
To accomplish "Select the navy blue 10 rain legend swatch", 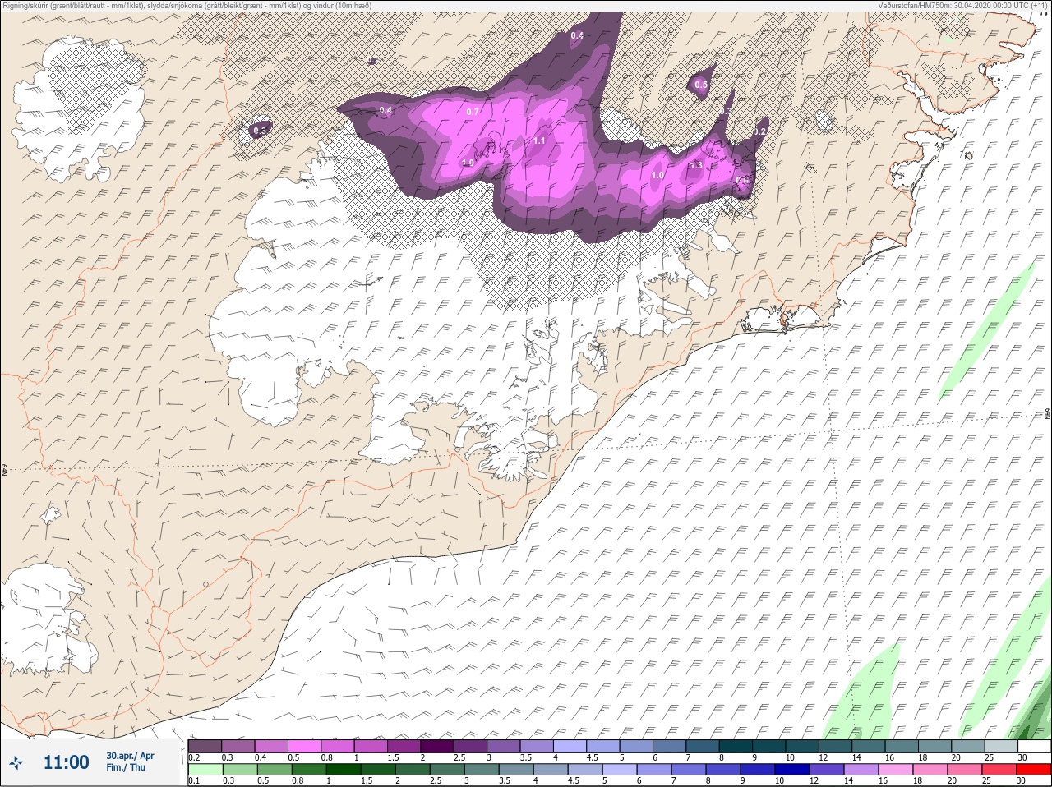I will coord(791,770).
